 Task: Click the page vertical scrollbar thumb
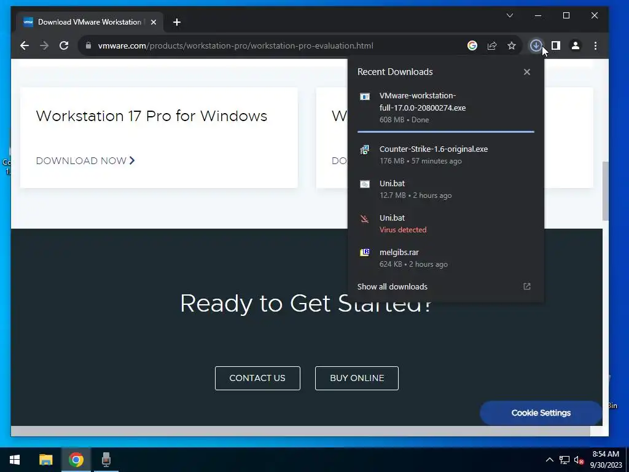coord(605,191)
